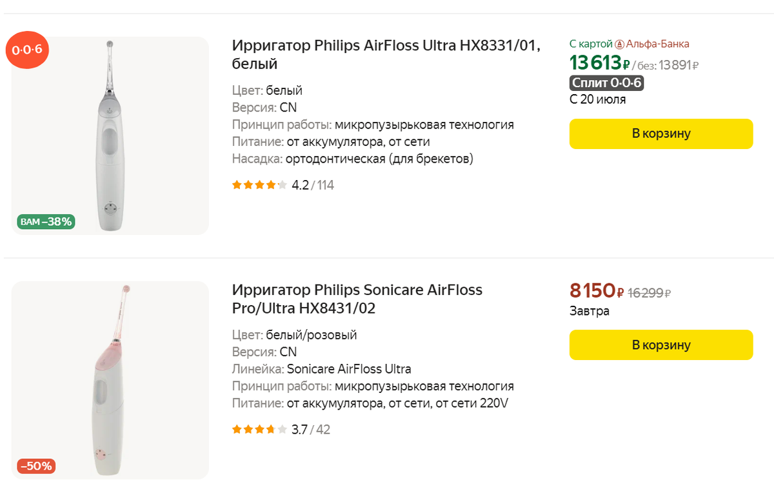Click the 3.7 star rating stars
774x482 pixels.
tap(259, 429)
